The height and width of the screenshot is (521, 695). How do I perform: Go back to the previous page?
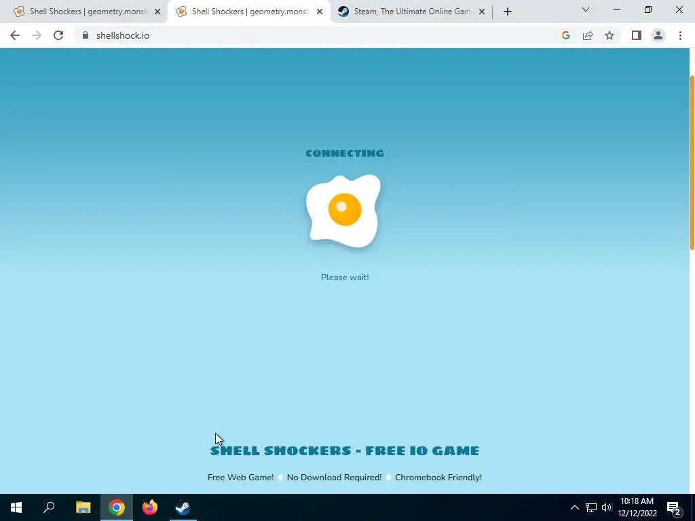point(15,35)
